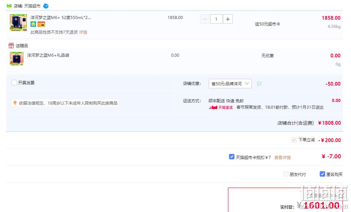
Task: Click the gift title 洋河梦之蓝M6+礼品袋
Action: [x=48, y=55]
